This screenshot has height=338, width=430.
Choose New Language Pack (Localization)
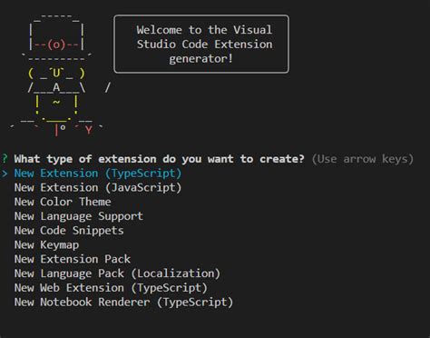point(117,273)
